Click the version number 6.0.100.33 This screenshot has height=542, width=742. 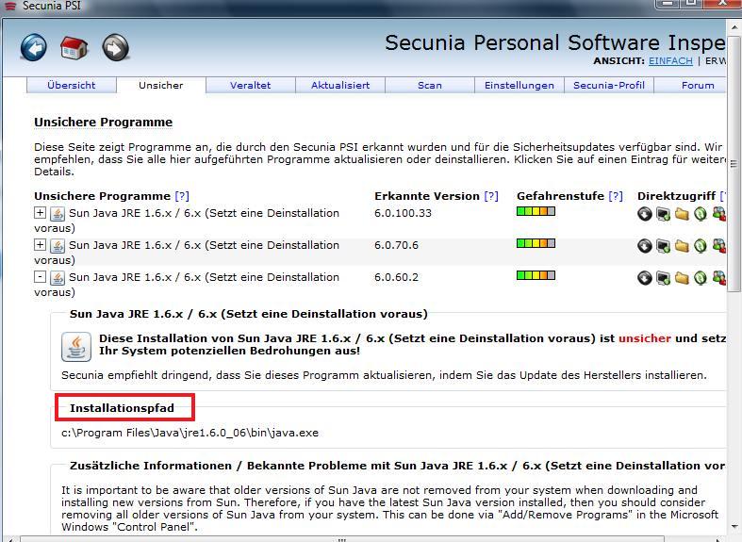coord(403,213)
